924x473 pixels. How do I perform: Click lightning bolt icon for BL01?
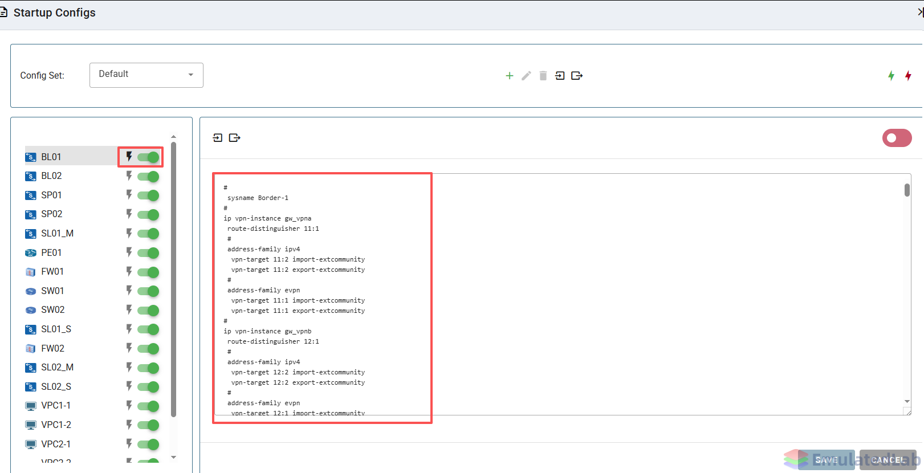129,157
